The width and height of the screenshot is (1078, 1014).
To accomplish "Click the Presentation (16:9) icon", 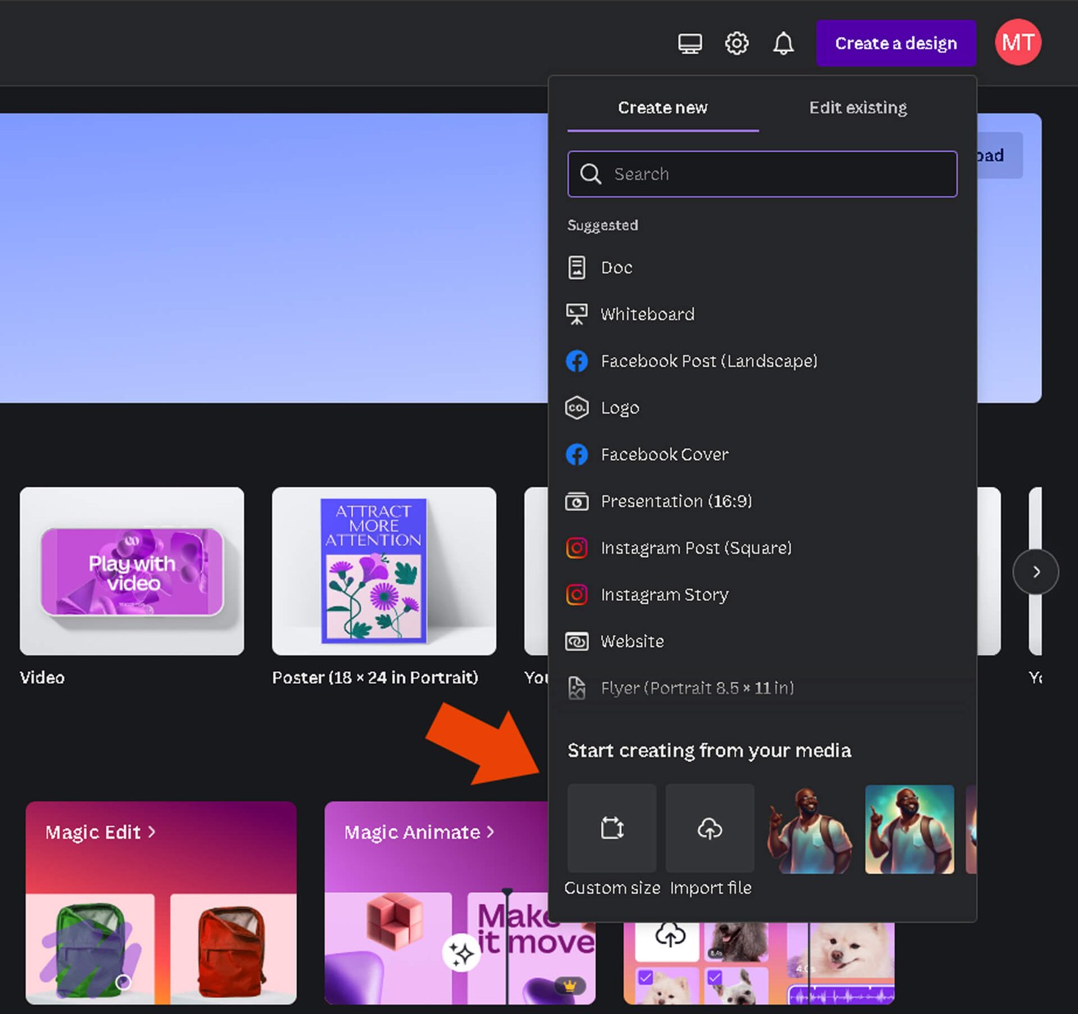I will pyautogui.click(x=577, y=501).
